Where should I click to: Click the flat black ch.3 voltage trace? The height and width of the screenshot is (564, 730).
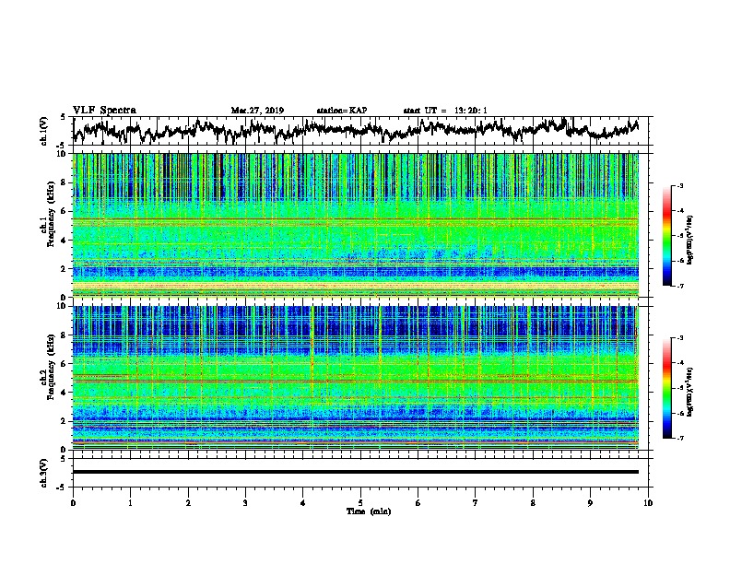pyautogui.click(x=356, y=472)
